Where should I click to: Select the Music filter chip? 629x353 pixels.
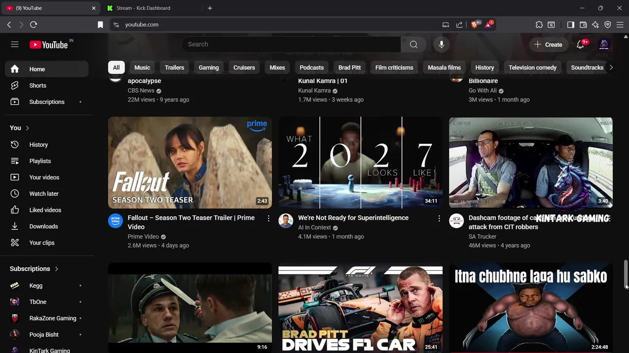(142, 68)
